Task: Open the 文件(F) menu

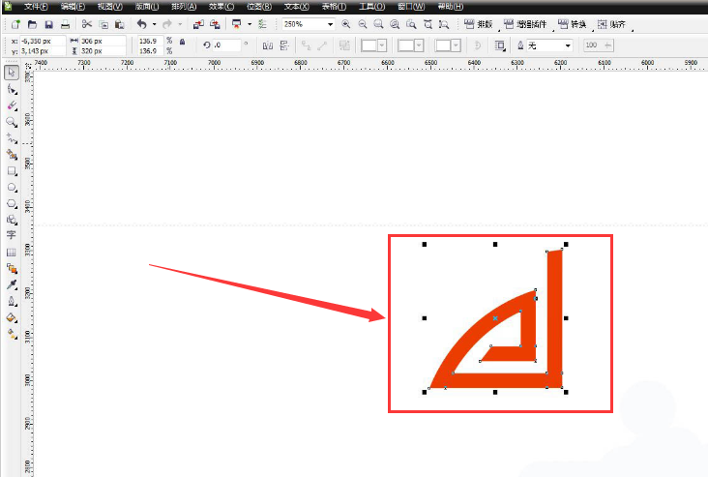Action: (36, 7)
